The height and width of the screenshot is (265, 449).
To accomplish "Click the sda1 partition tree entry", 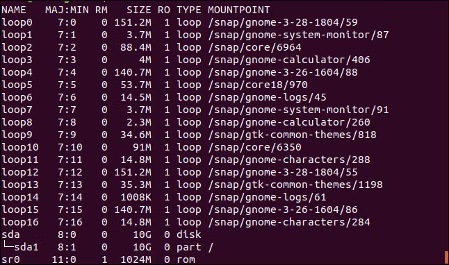I will pyautogui.click(x=21, y=247).
